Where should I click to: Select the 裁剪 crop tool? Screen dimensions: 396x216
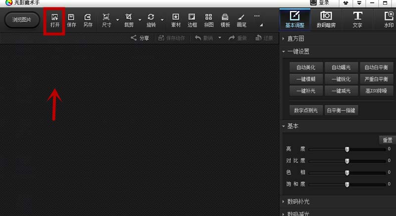[x=129, y=21]
